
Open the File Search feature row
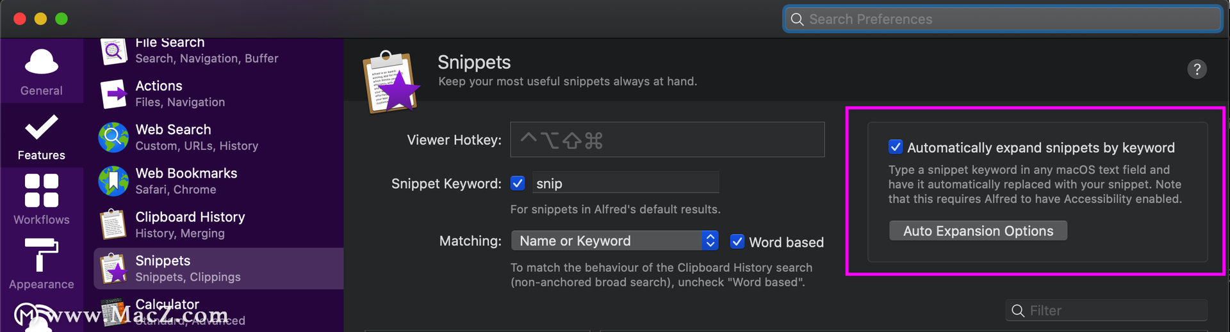(x=218, y=51)
